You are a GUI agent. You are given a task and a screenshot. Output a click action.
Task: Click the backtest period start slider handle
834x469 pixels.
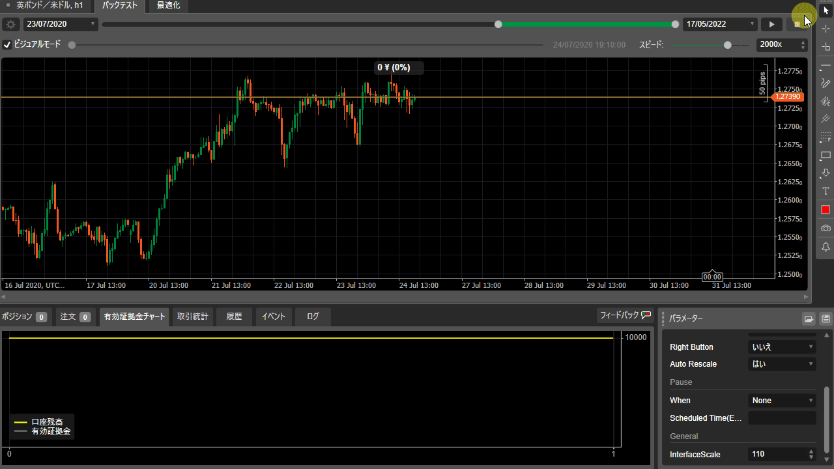coord(498,24)
